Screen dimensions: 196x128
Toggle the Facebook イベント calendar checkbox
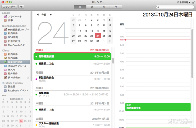5,90
